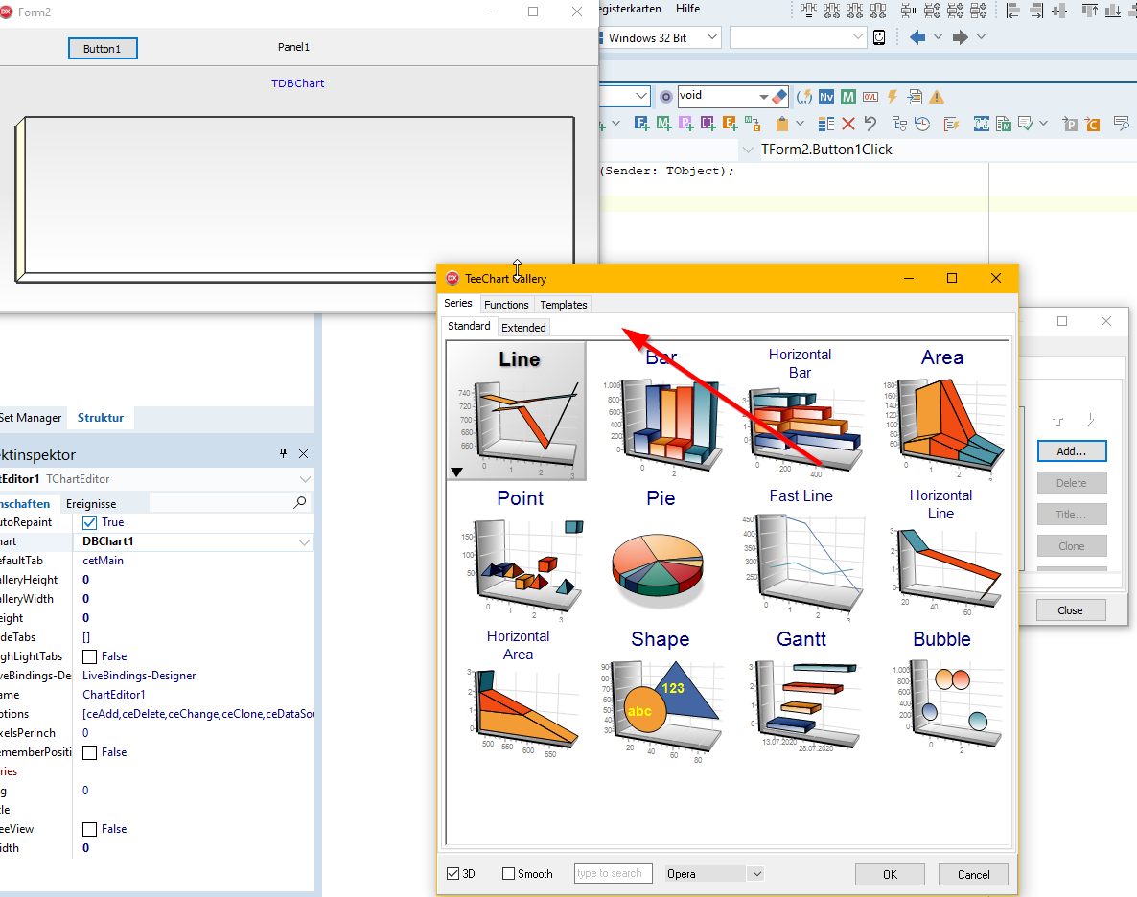This screenshot has width=1137, height=897.
Task: Open the Hilfe menu
Action: (688, 9)
